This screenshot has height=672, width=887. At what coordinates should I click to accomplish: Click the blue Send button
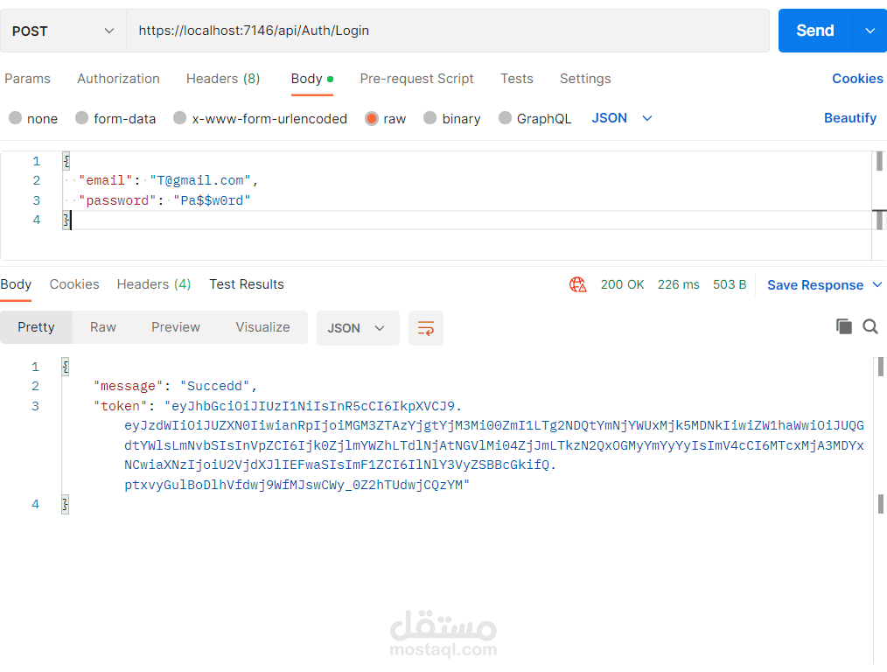pos(814,31)
